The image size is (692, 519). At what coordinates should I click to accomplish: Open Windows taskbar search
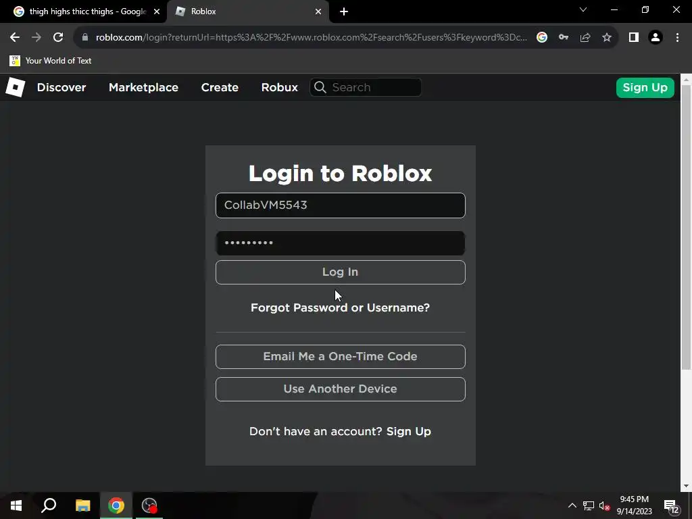(49, 505)
